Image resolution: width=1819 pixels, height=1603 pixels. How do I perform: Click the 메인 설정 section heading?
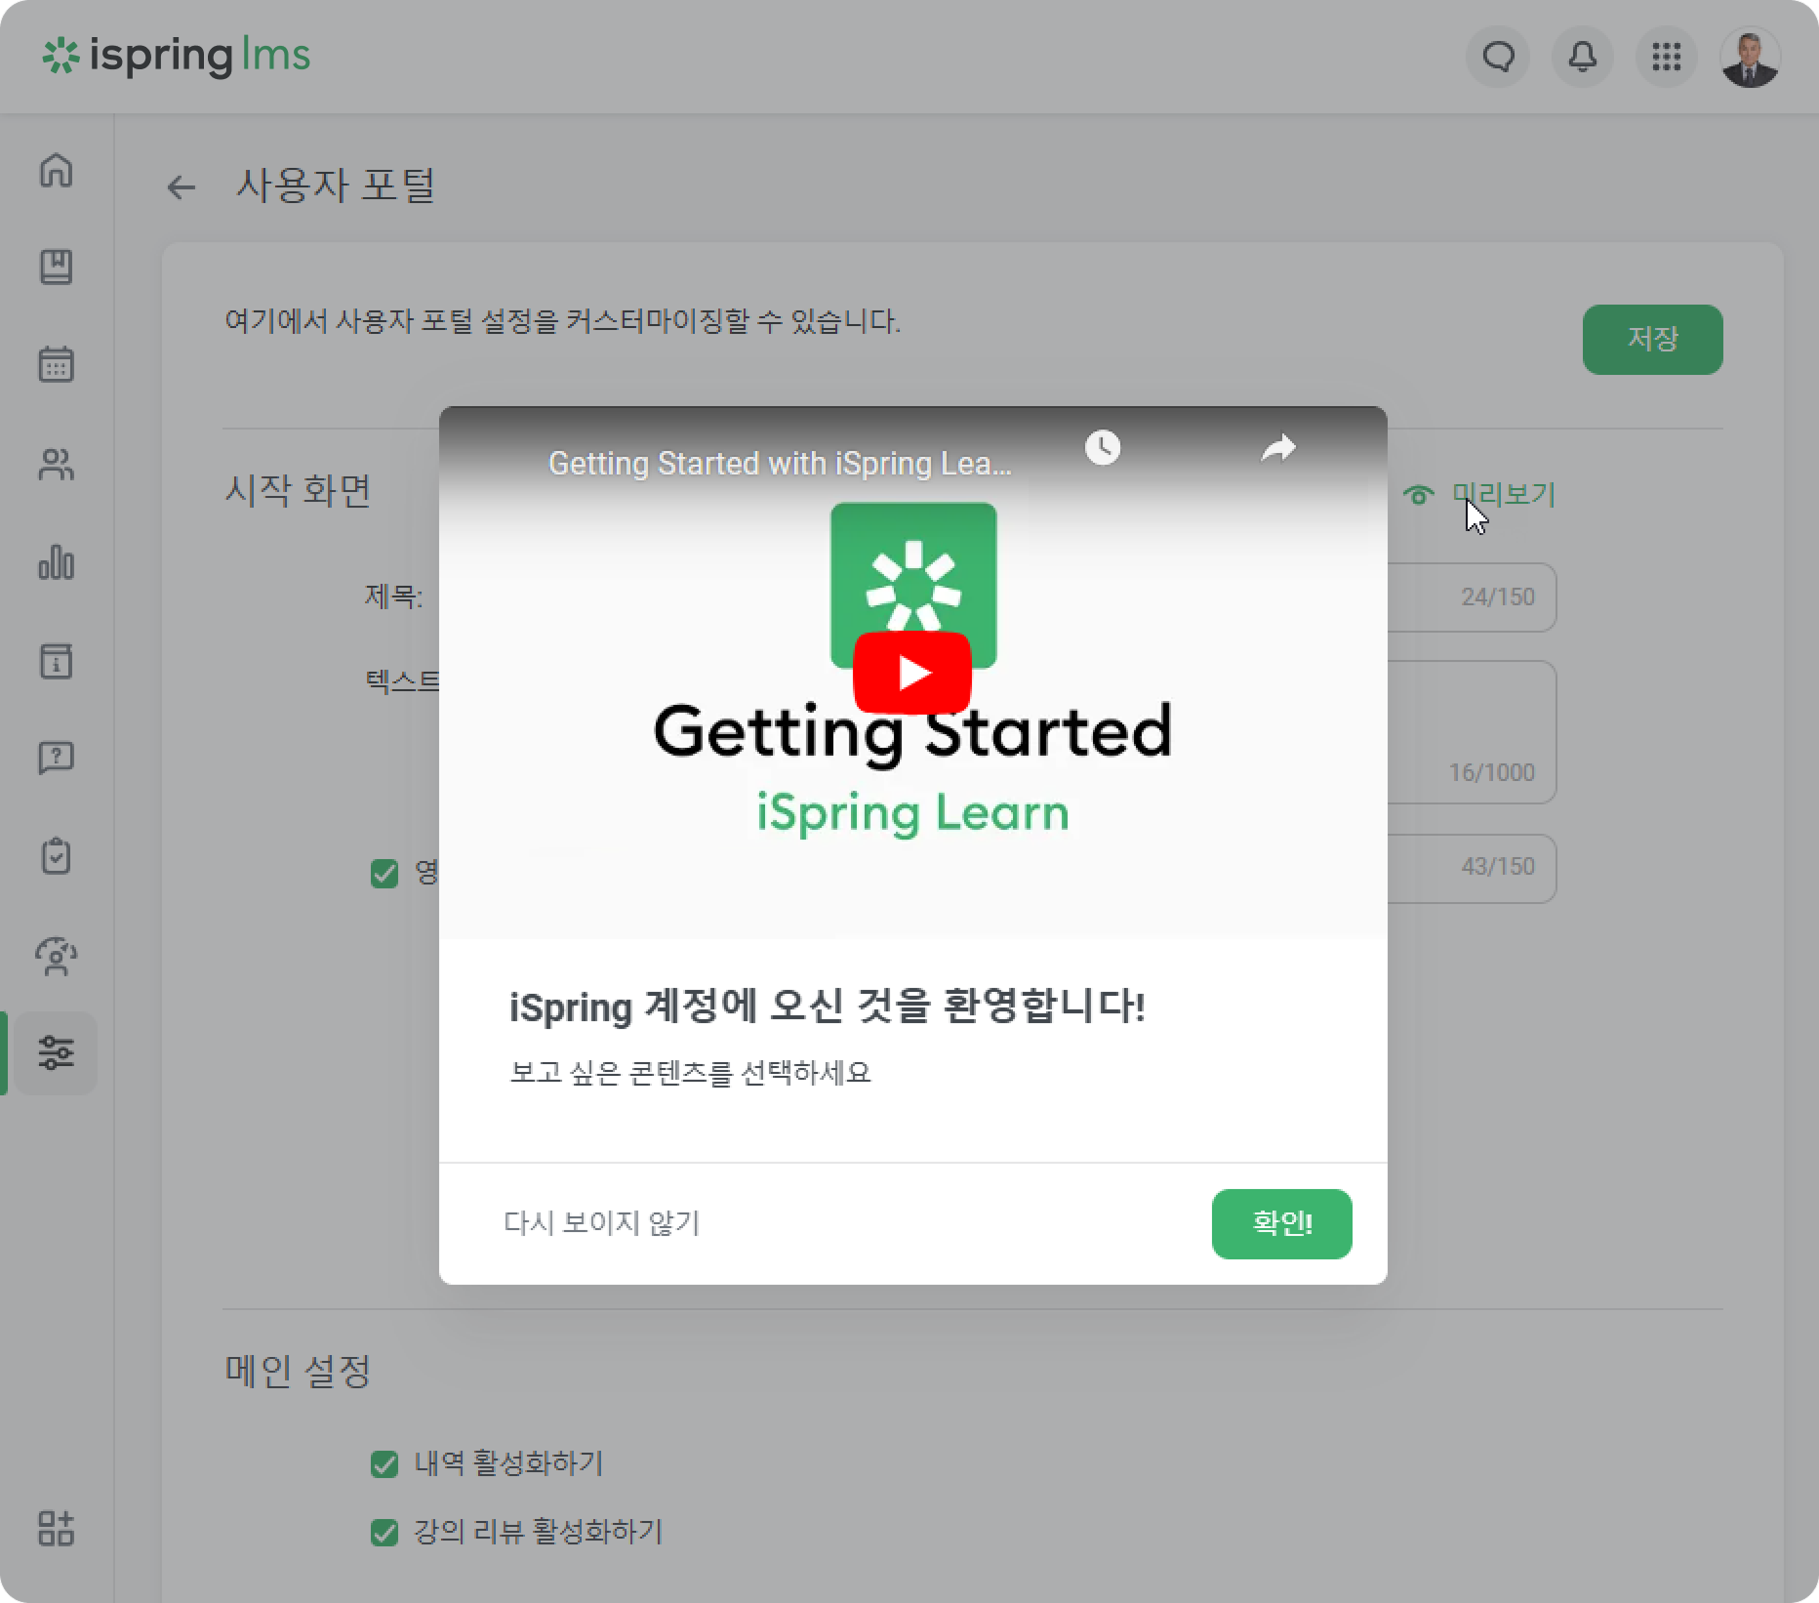point(298,1371)
